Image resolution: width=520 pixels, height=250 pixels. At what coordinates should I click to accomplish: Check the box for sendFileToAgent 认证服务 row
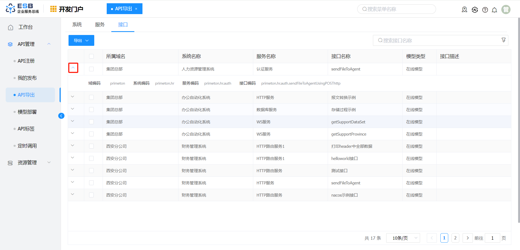point(91,69)
